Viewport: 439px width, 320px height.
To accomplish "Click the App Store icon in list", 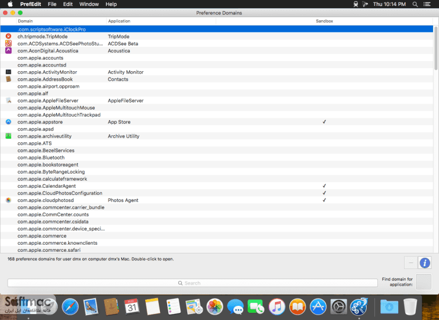I will (x=8, y=122).
